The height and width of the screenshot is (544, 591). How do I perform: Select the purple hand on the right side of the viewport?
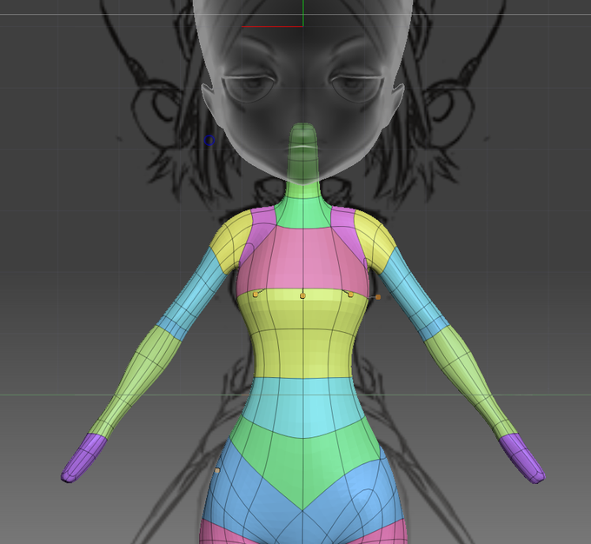(522, 458)
